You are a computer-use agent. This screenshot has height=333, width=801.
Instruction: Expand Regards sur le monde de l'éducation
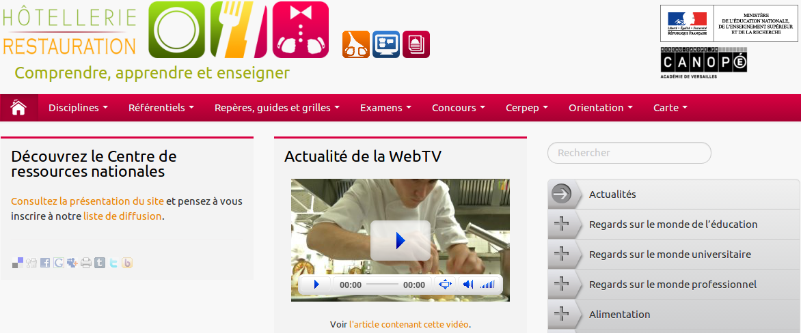point(674,225)
